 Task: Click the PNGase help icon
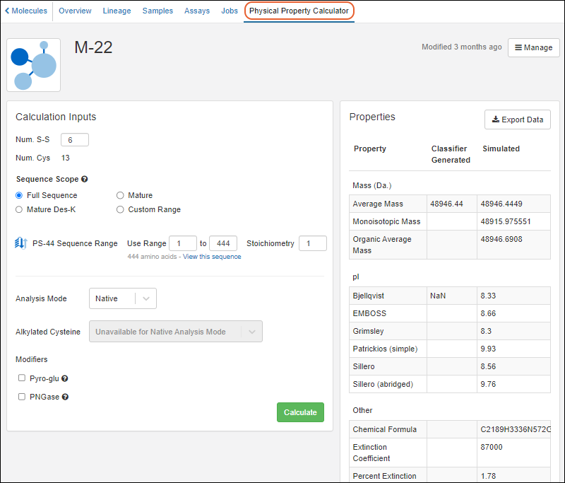(65, 397)
